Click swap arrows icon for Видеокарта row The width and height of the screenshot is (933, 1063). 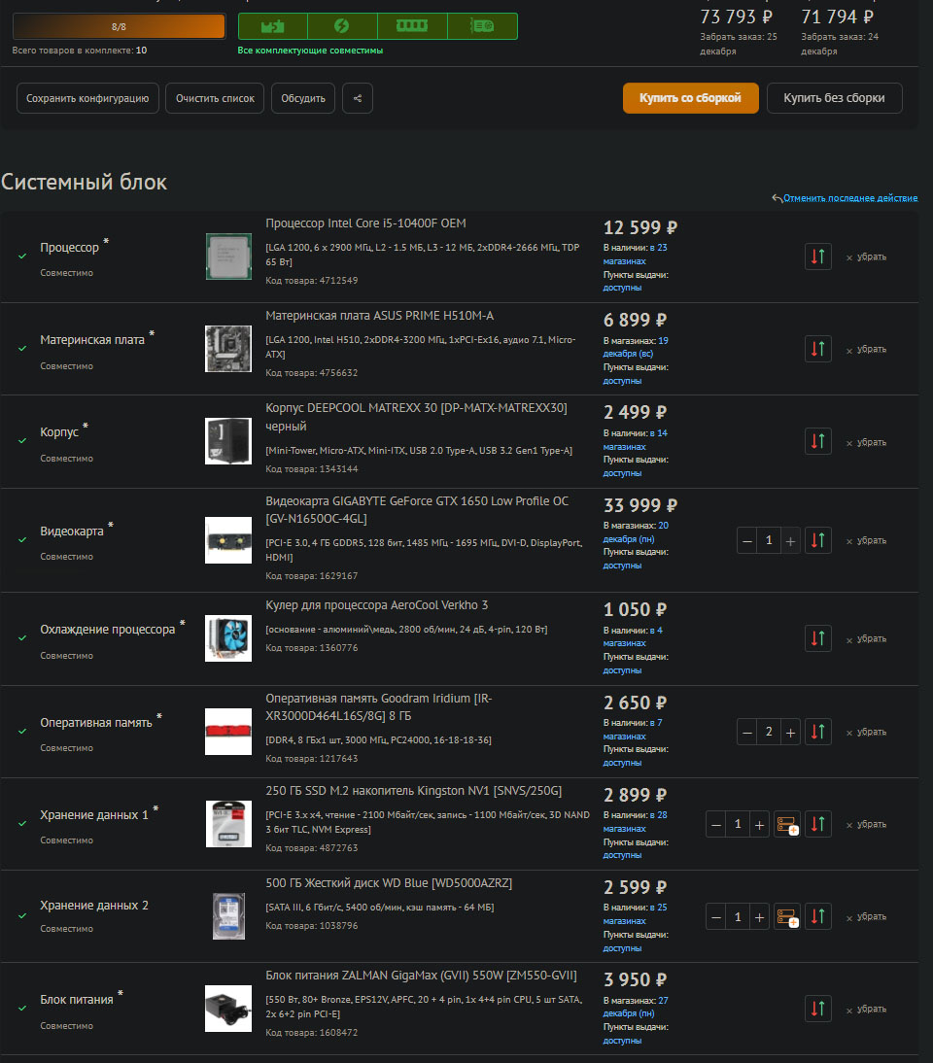click(x=817, y=540)
